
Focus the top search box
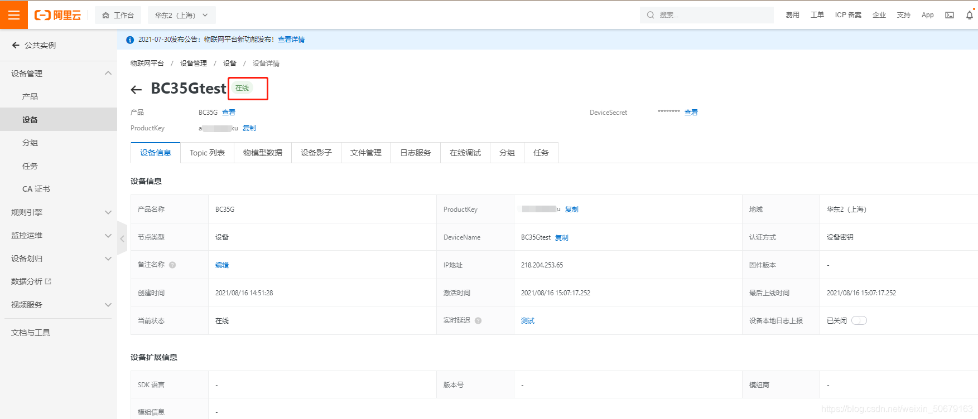click(707, 15)
